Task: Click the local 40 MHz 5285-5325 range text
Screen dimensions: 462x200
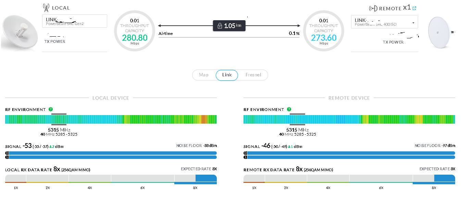Action: point(59,134)
